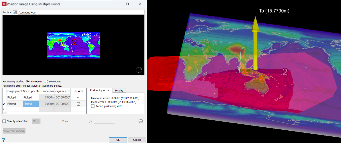Select the World point cell in row 1

(x=30, y=97)
